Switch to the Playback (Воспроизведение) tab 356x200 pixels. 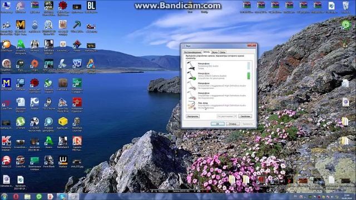pyautogui.click(x=192, y=52)
